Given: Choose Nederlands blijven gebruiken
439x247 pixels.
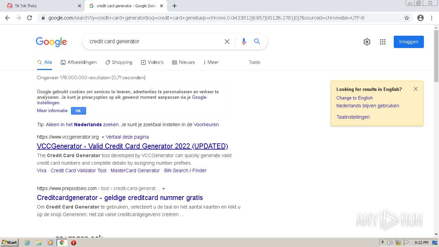Looking at the screenshot, I should pos(368,106).
